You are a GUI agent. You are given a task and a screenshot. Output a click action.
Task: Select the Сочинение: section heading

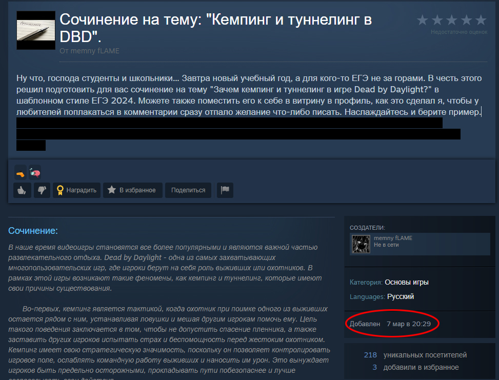[33, 231]
